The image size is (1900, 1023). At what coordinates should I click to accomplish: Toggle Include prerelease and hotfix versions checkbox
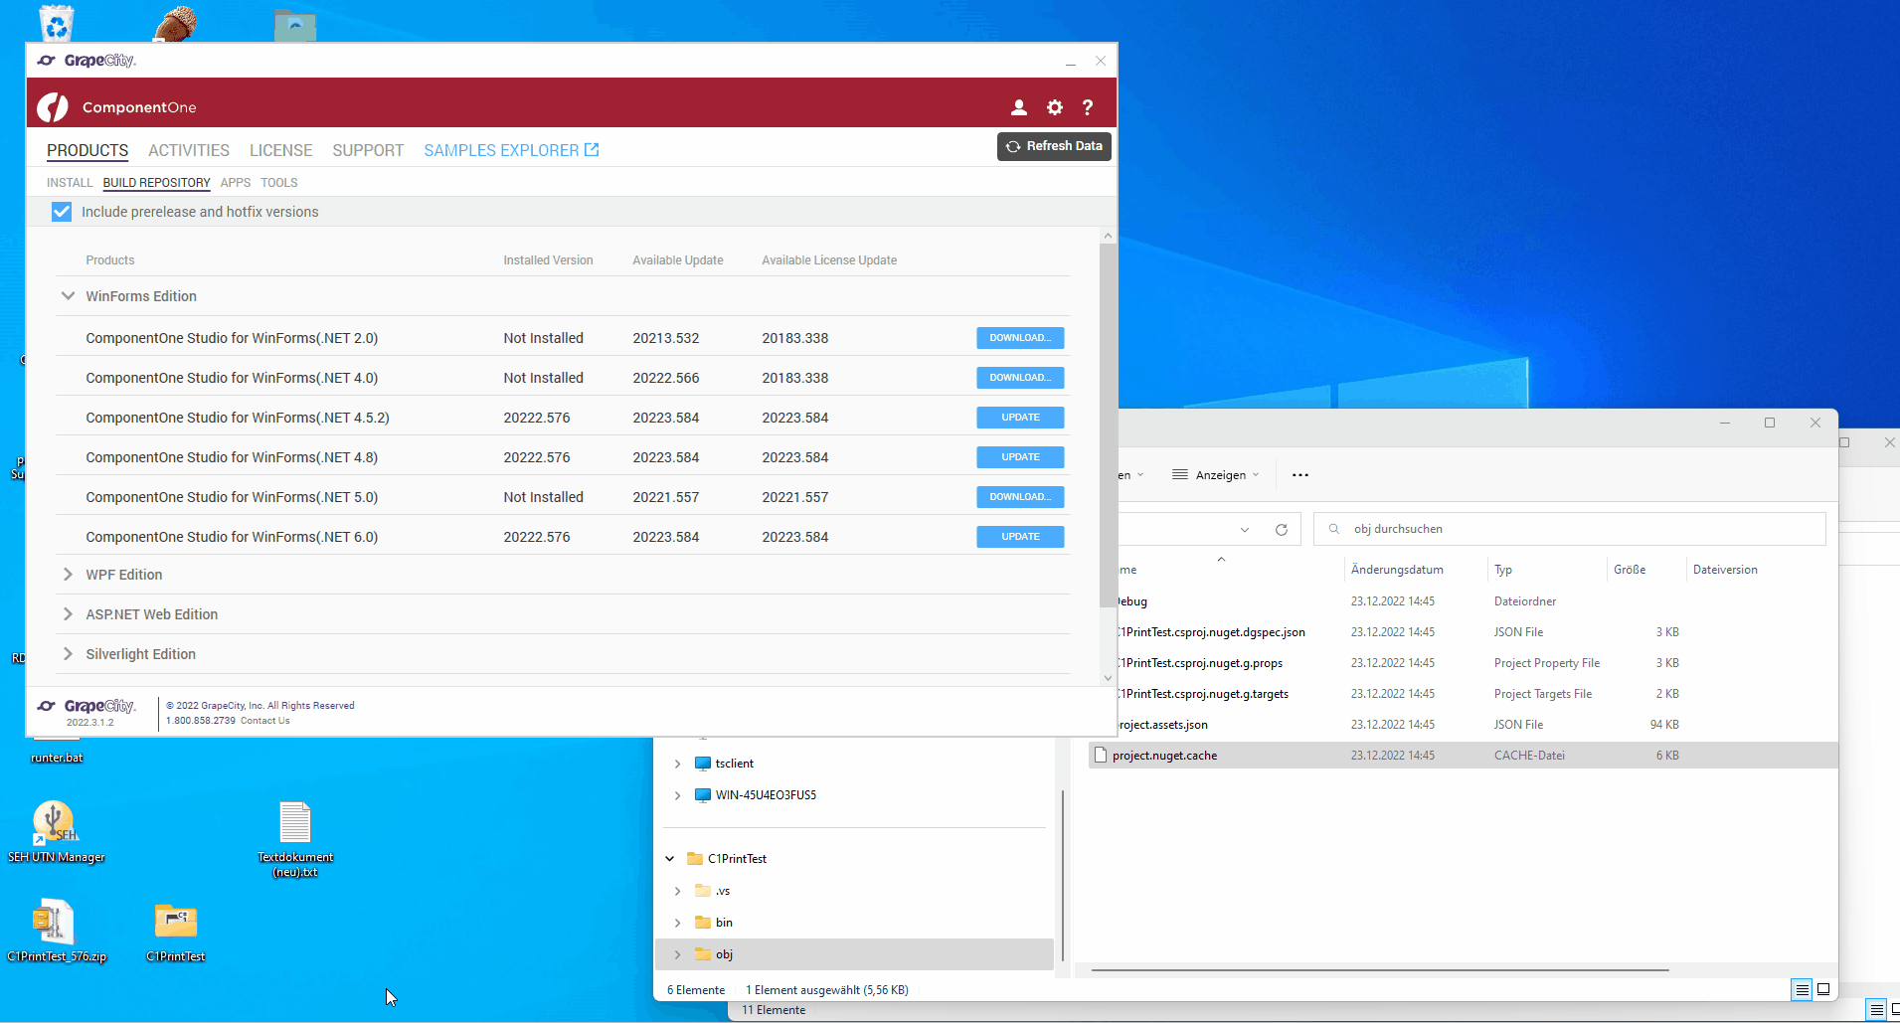coord(62,212)
